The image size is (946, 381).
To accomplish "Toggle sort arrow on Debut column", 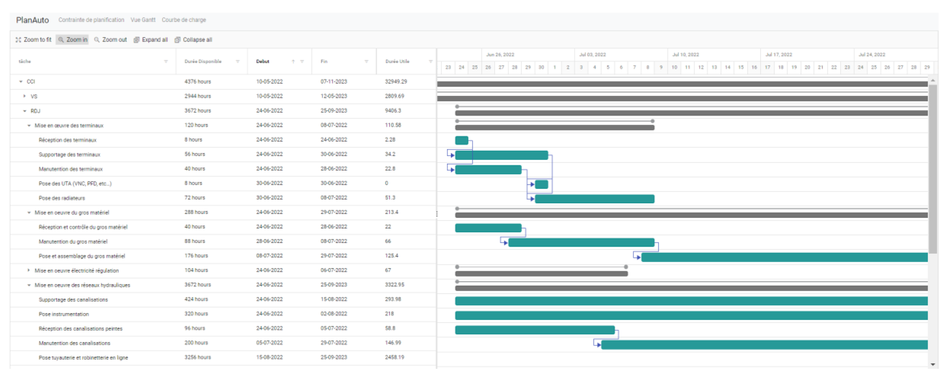I will [293, 61].
